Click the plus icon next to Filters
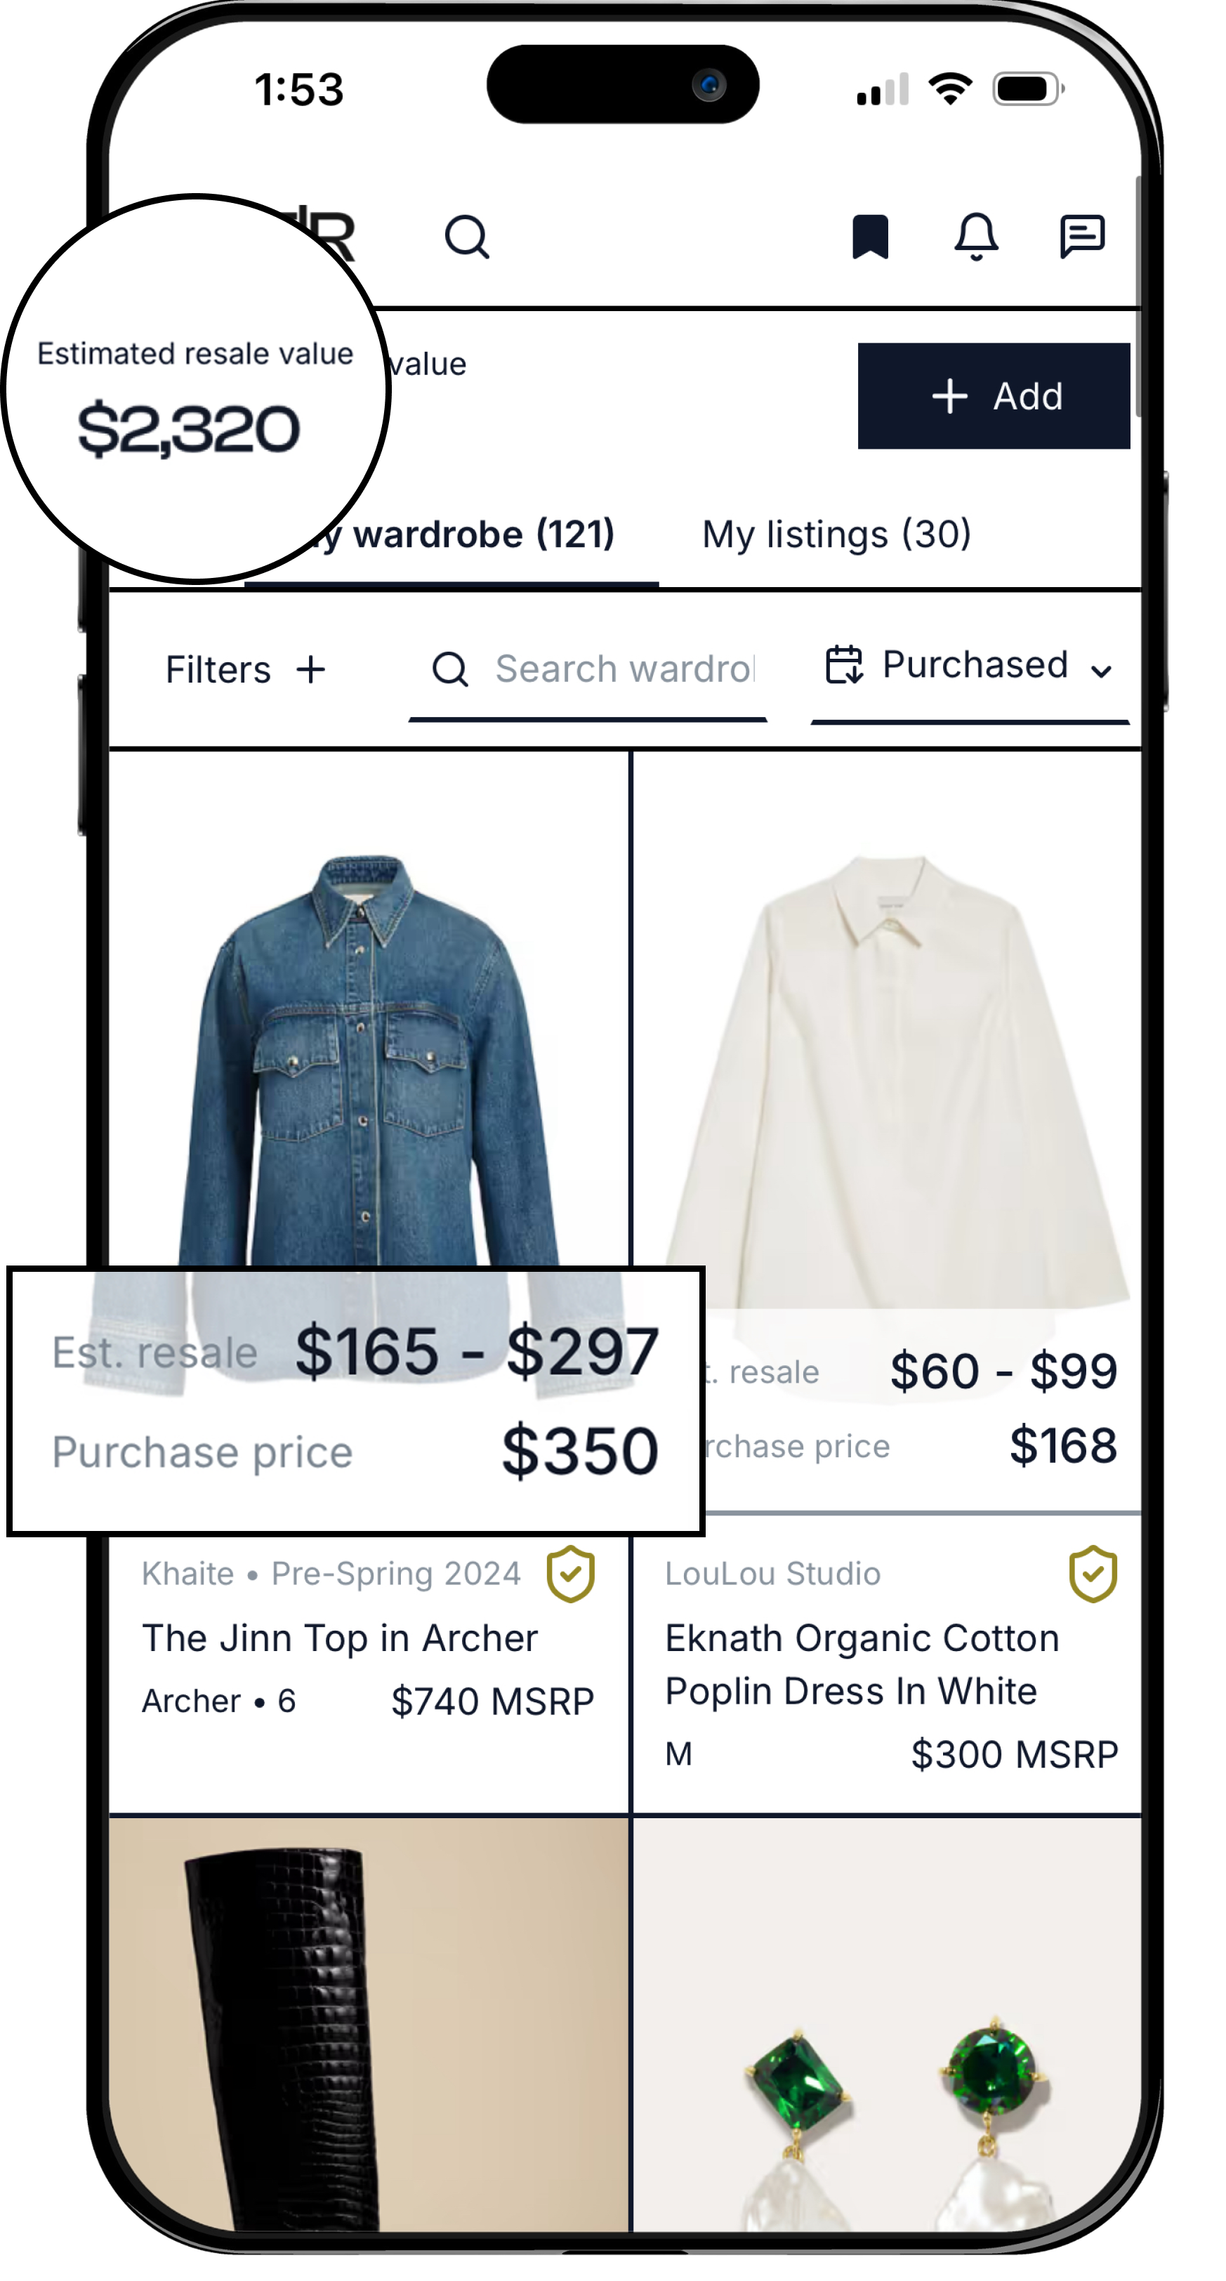The width and height of the screenshot is (1226, 2281). 310,669
